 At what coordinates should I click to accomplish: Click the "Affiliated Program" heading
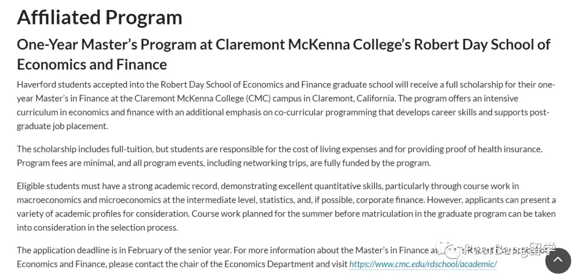[100, 17]
